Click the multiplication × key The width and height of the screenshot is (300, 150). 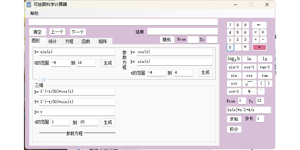click(x=256, y=32)
